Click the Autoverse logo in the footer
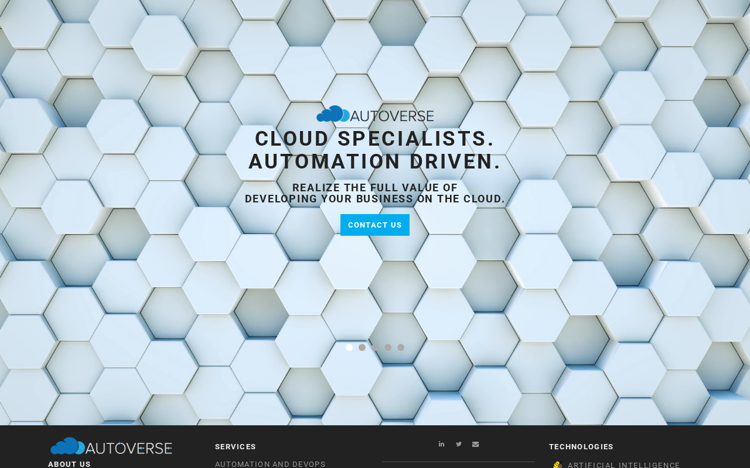The image size is (750, 468). 111,446
